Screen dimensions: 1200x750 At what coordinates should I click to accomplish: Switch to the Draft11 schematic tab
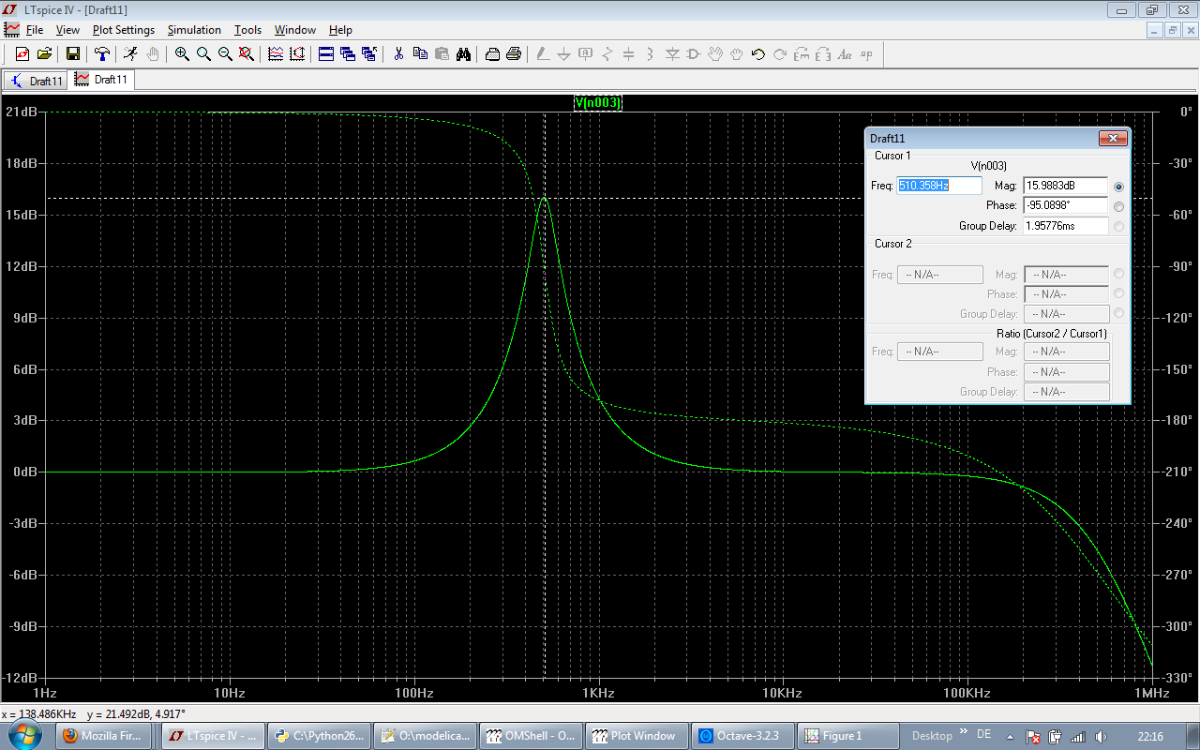coord(36,81)
